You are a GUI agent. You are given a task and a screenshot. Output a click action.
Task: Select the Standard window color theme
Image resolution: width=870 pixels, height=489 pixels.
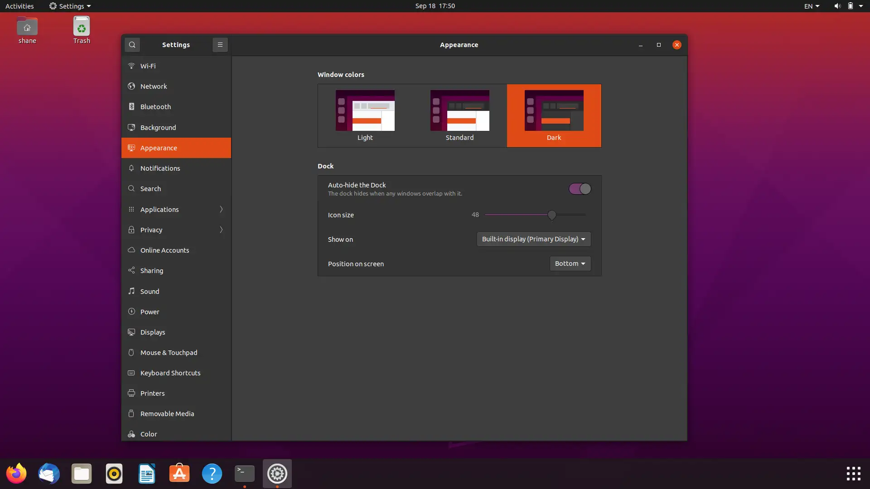click(459, 115)
